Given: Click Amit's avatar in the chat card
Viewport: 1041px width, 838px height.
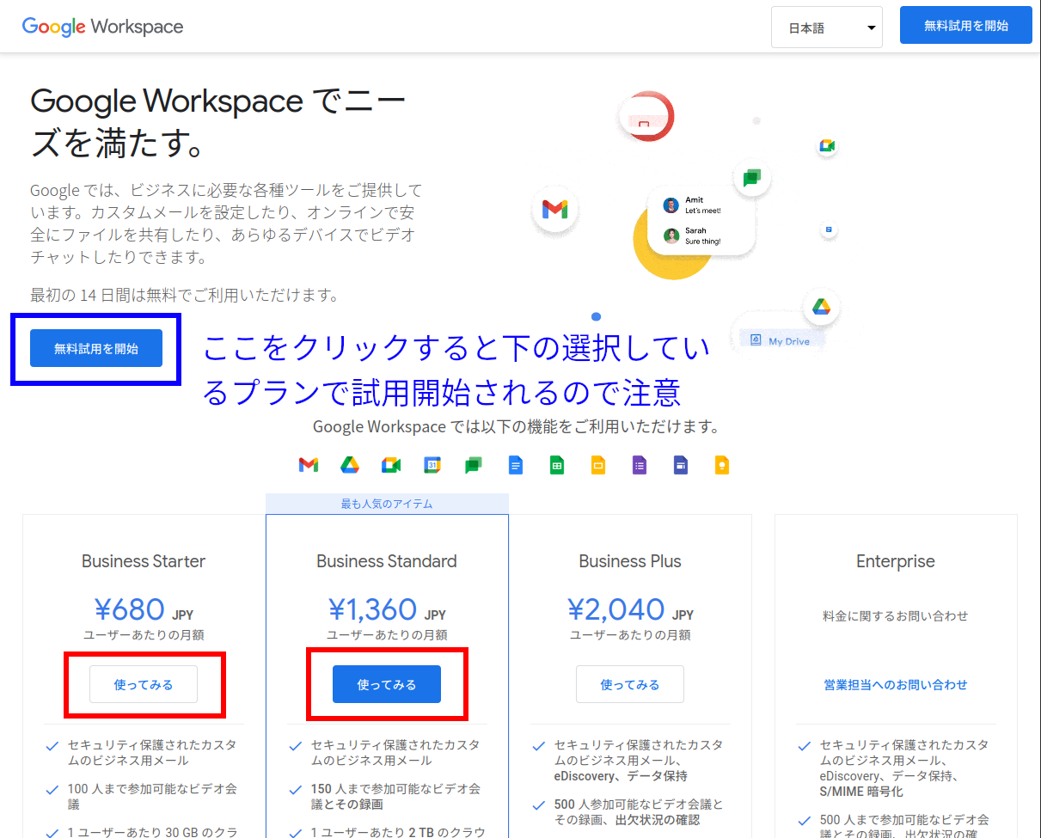Looking at the screenshot, I should (671, 205).
